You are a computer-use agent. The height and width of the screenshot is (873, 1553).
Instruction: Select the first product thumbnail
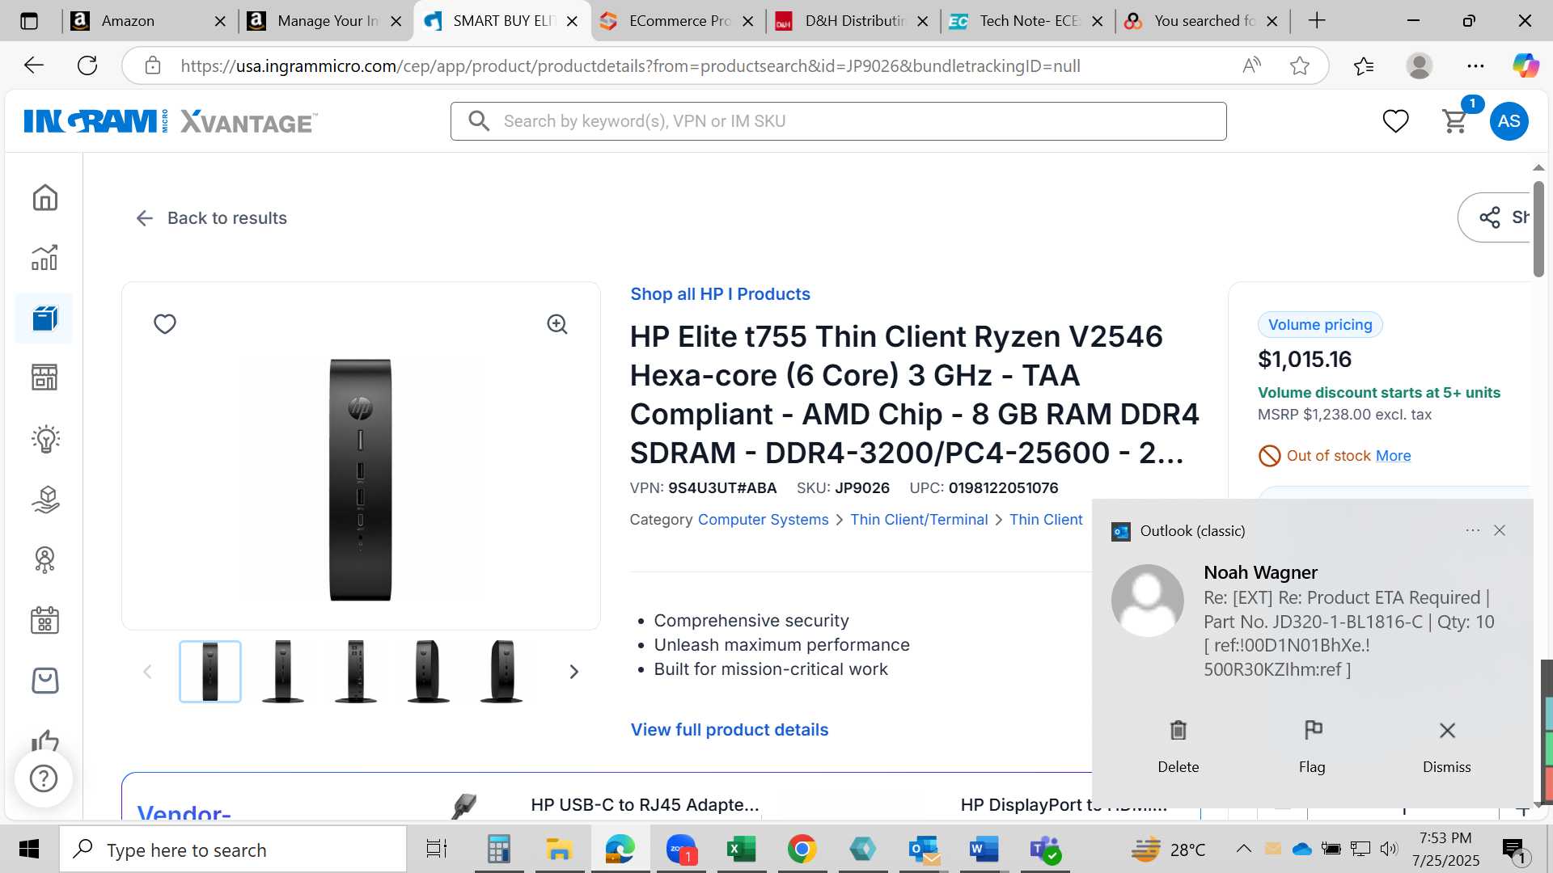[210, 672]
